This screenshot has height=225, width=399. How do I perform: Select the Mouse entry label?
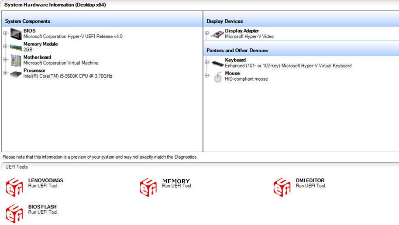[232, 73]
